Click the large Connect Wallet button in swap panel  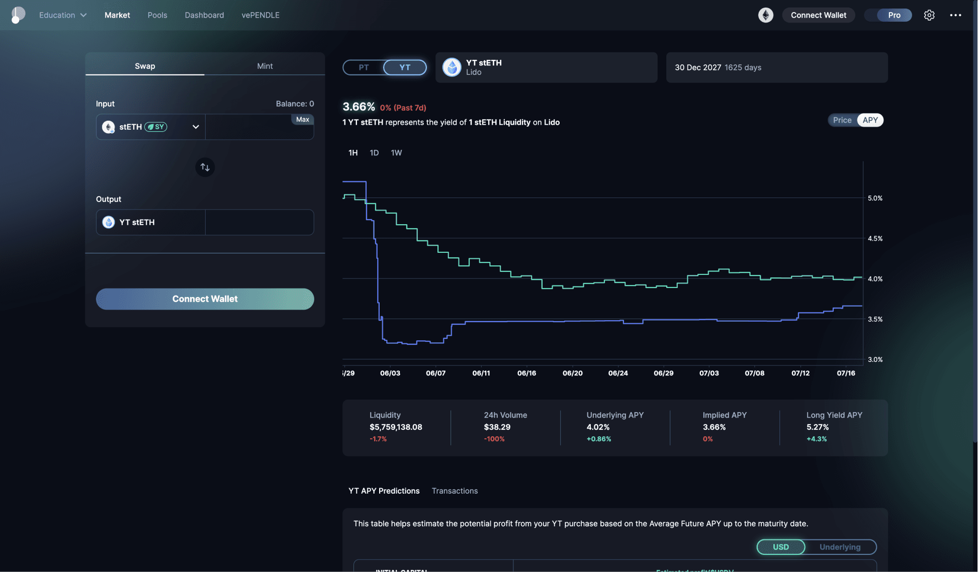point(205,299)
